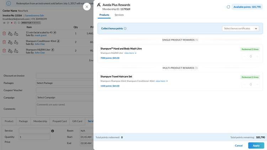Open guest link Samedownno Sdn

point(34,16)
